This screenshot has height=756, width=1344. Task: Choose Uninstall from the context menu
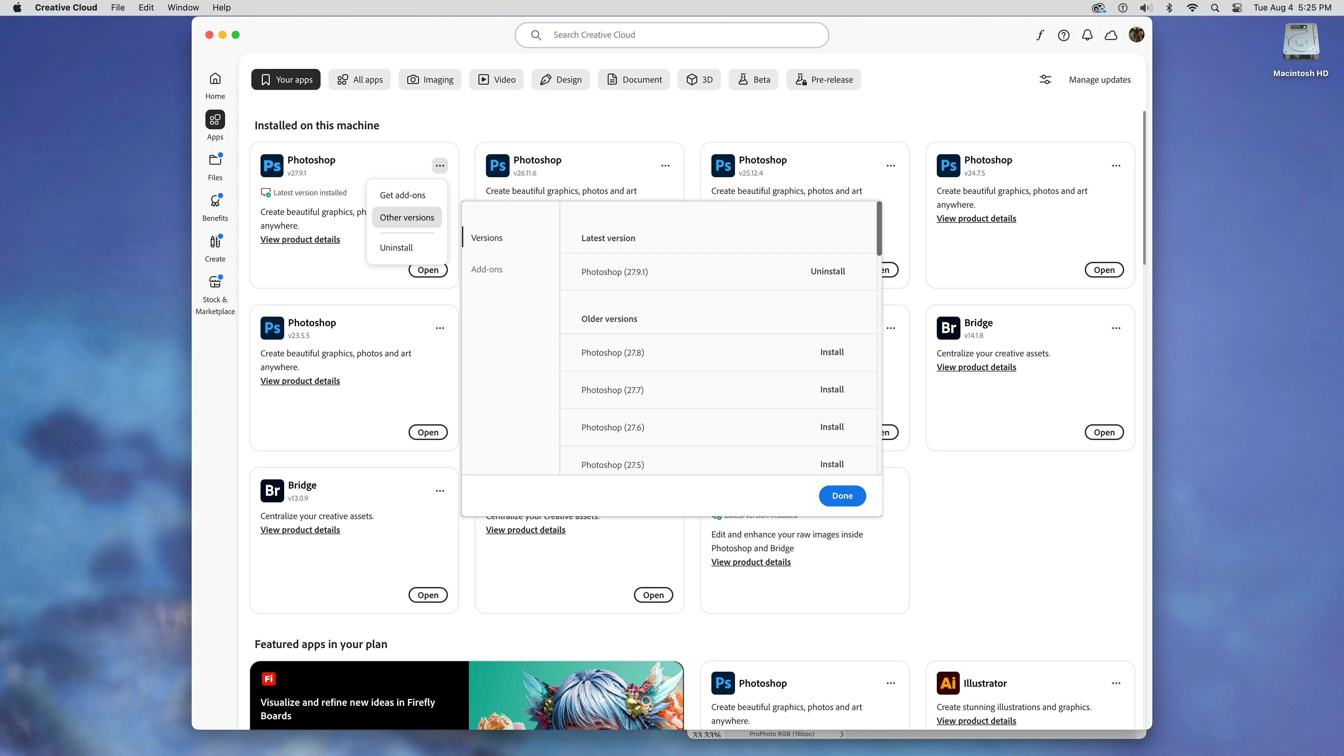point(407,248)
